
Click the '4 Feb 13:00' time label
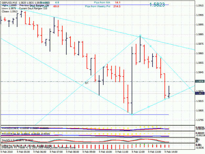[x=154, y=152]
